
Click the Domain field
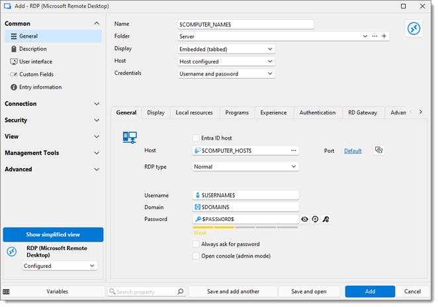pyautogui.click(x=245, y=207)
